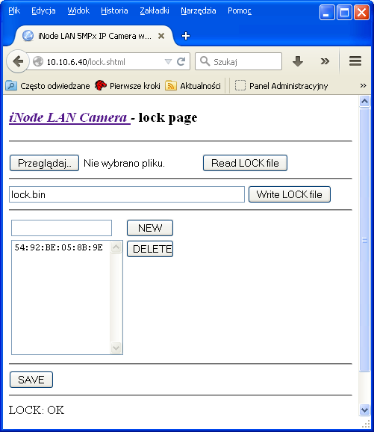Click the page vertical scrollbar thumb
The width and height of the screenshot is (374, 432).
364,240
